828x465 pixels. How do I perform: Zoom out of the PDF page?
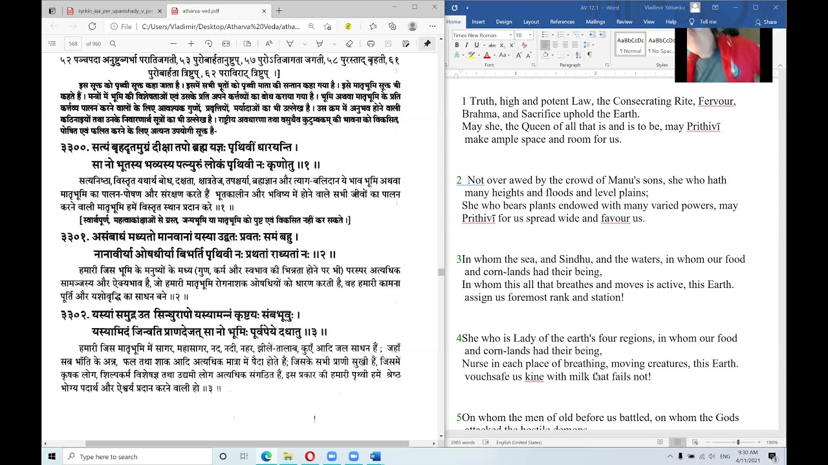(x=173, y=43)
